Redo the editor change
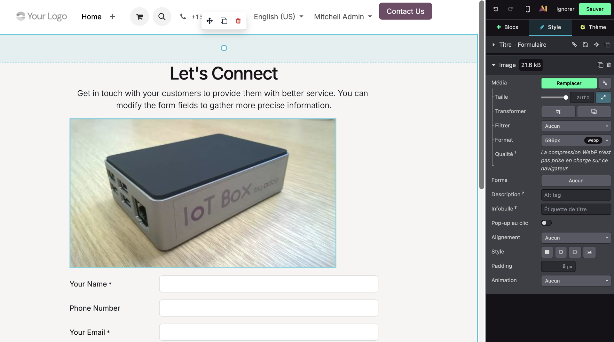This screenshot has height=342, width=614. pyautogui.click(x=510, y=9)
